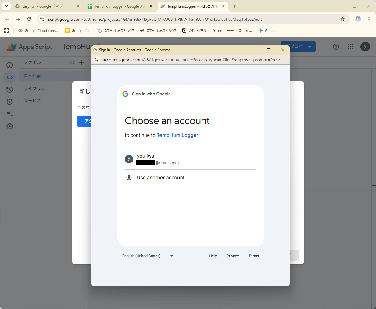
Task: Open the English (United States) language dropdown
Action: coord(148,256)
